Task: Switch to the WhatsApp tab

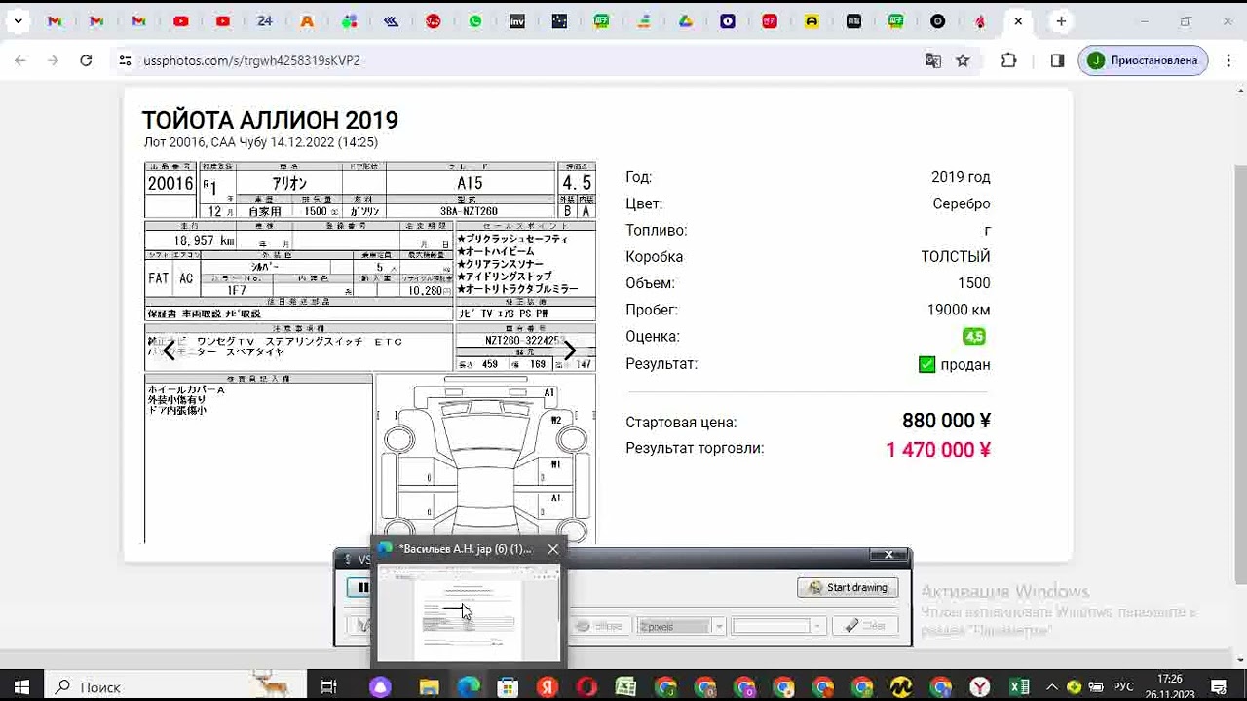Action: point(475,21)
